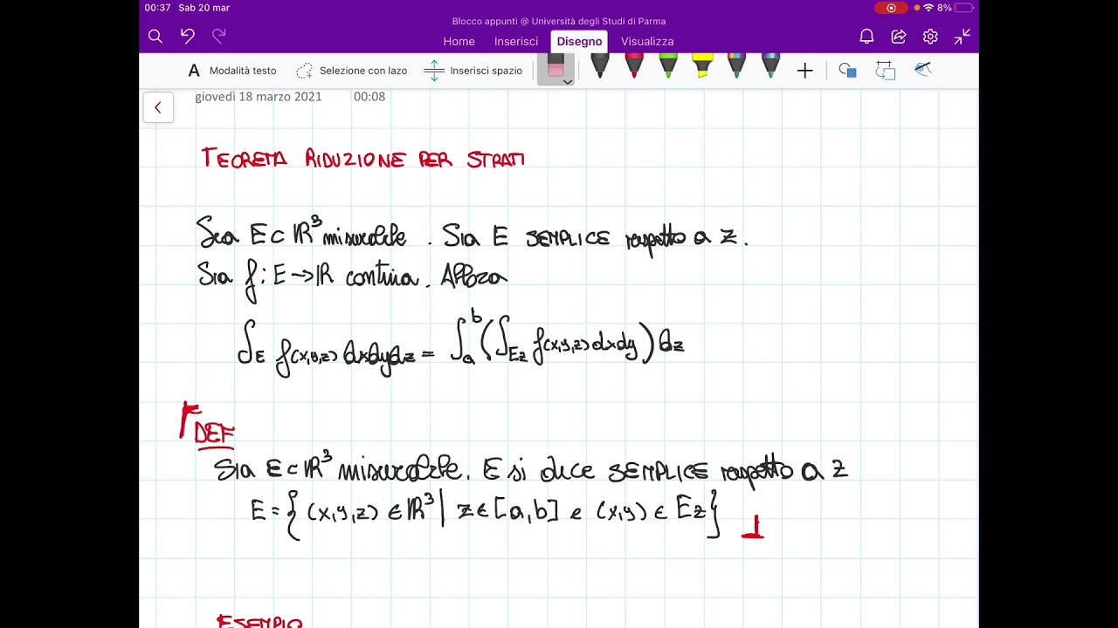
Task: Share the notebook page
Action: [899, 36]
